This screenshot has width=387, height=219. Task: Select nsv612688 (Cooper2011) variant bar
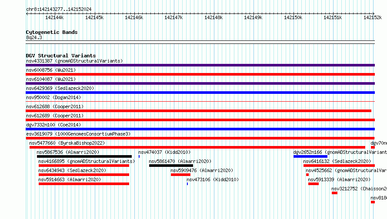click(198, 111)
